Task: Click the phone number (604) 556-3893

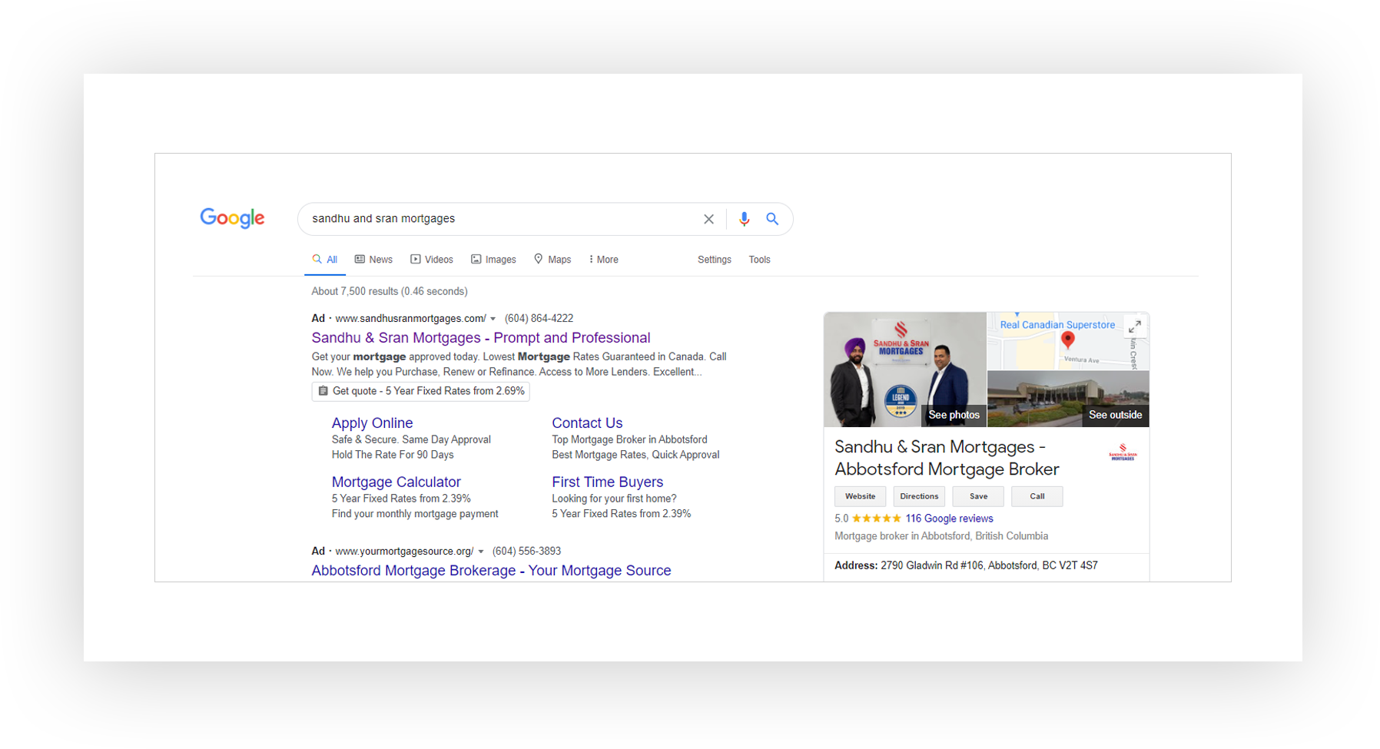Action: [526, 552]
